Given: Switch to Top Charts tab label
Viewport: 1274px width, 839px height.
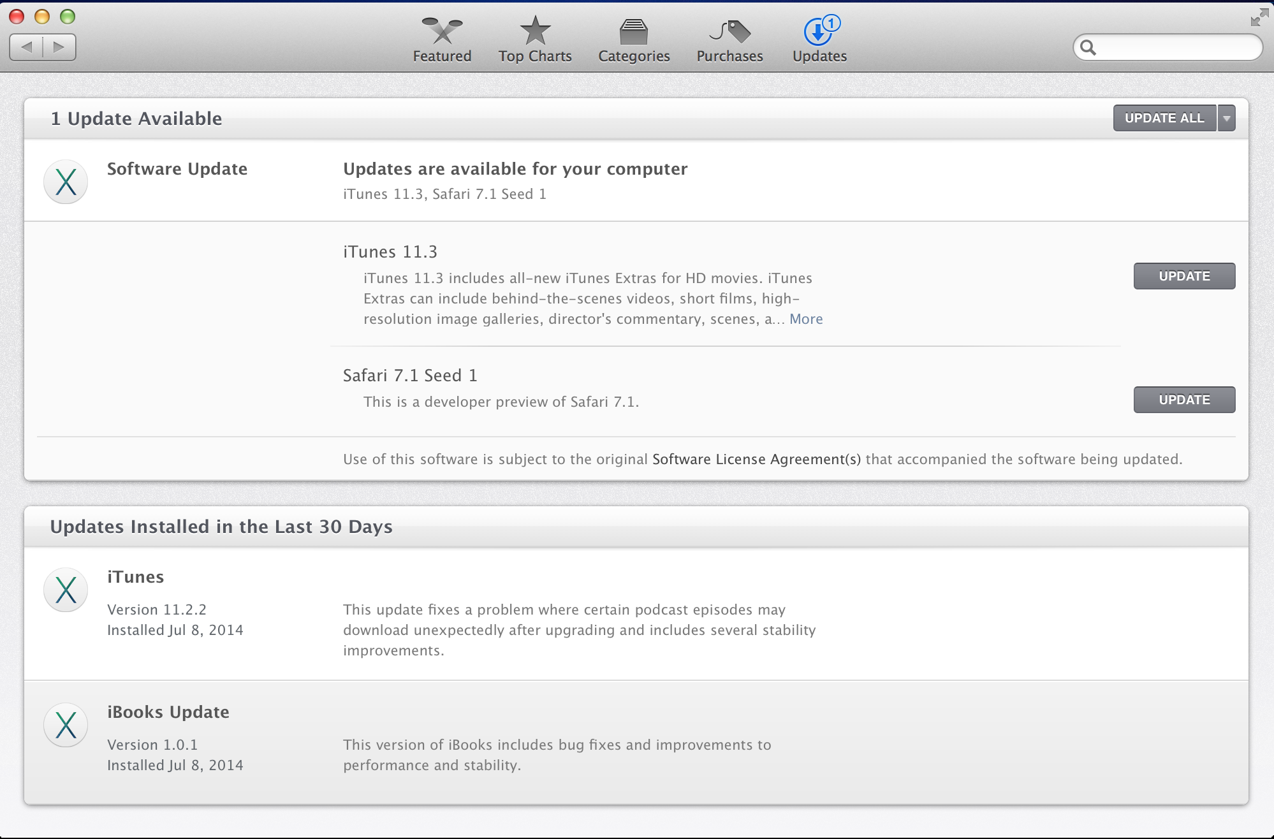Looking at the screenshot, I should (535, 56).
